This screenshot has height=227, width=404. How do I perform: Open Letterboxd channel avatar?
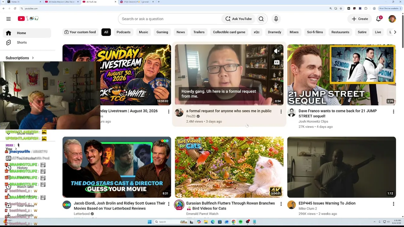(67, 205)
